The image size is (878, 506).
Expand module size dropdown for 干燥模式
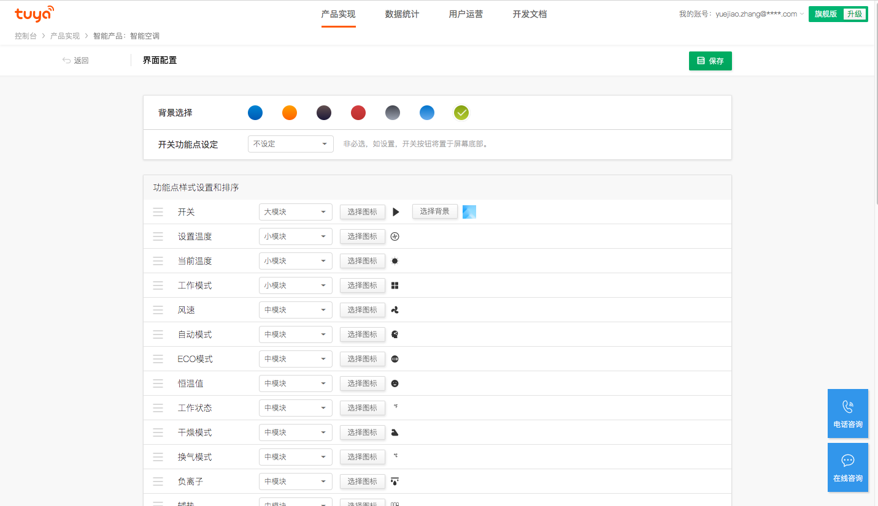295,432
